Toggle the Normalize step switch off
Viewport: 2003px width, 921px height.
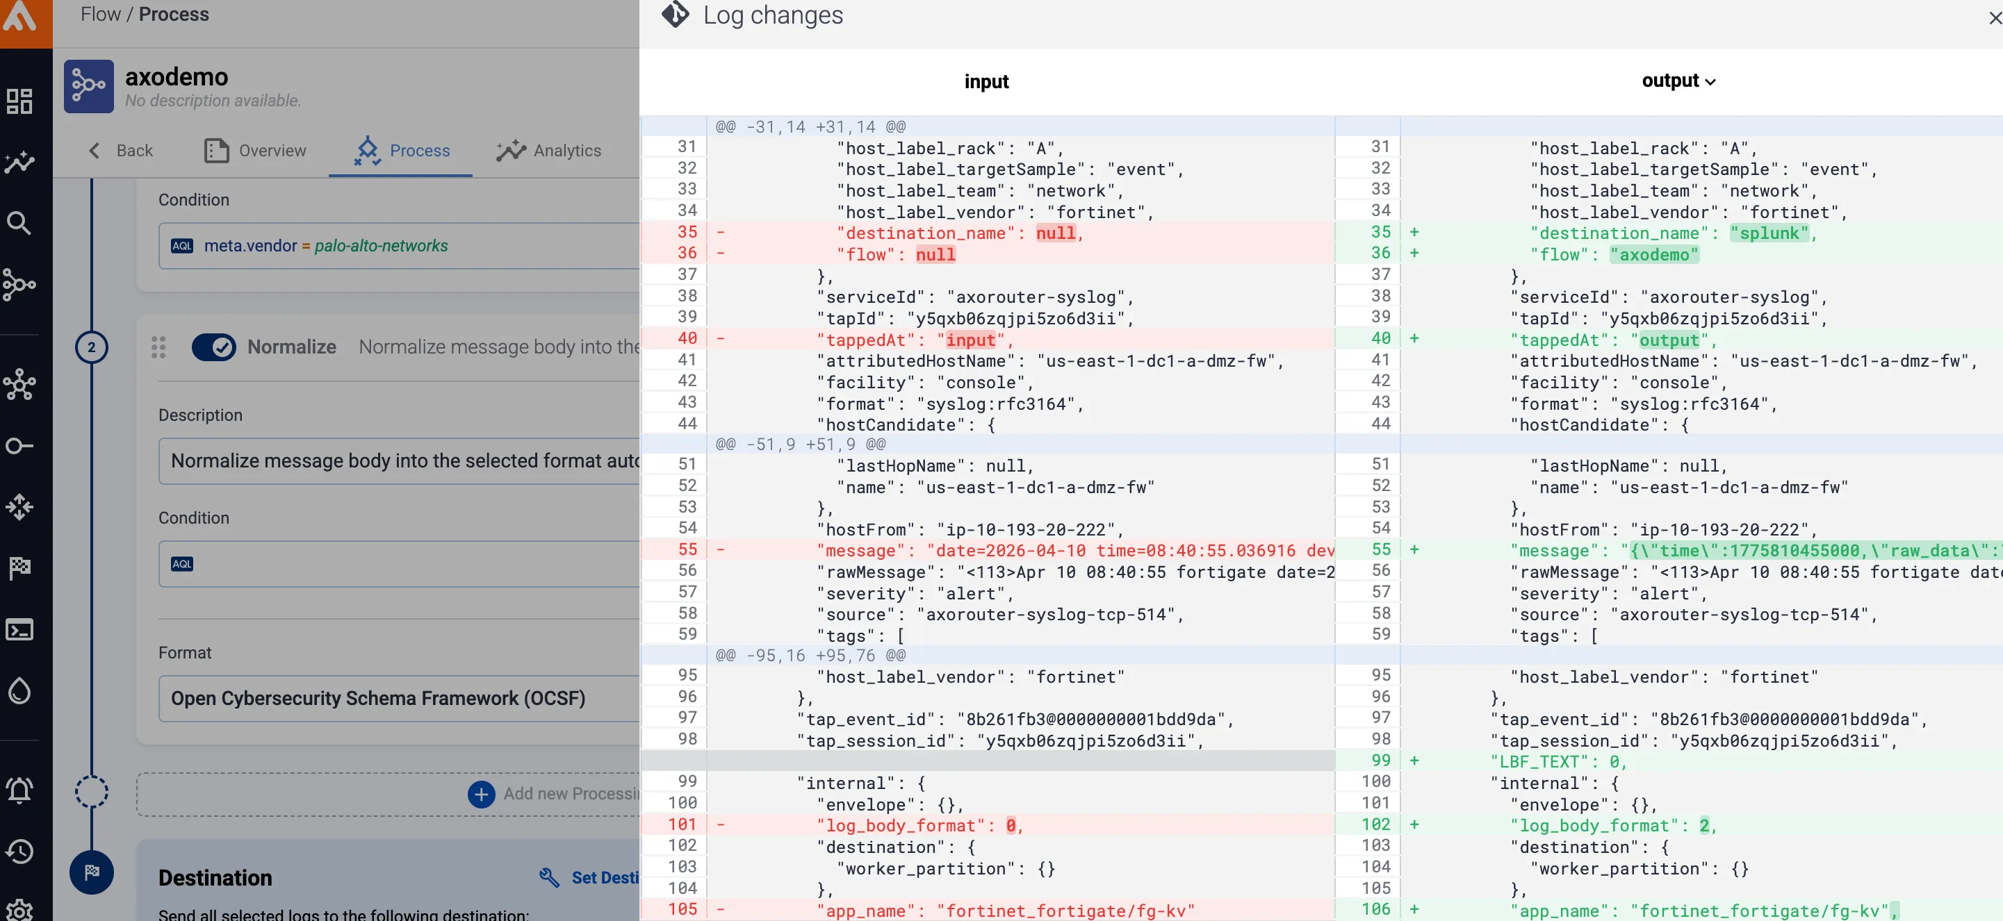coord(214,347)
